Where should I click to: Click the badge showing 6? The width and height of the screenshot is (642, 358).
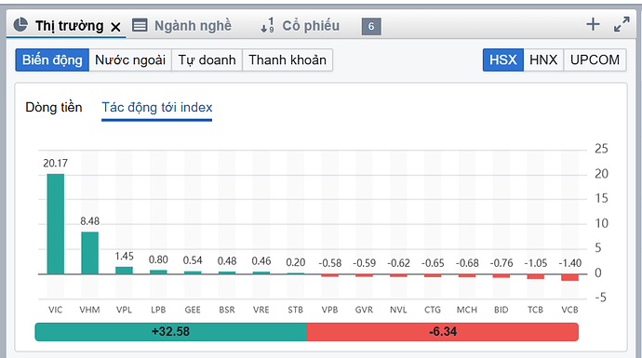pyautogui.click(x=371, y=26)
